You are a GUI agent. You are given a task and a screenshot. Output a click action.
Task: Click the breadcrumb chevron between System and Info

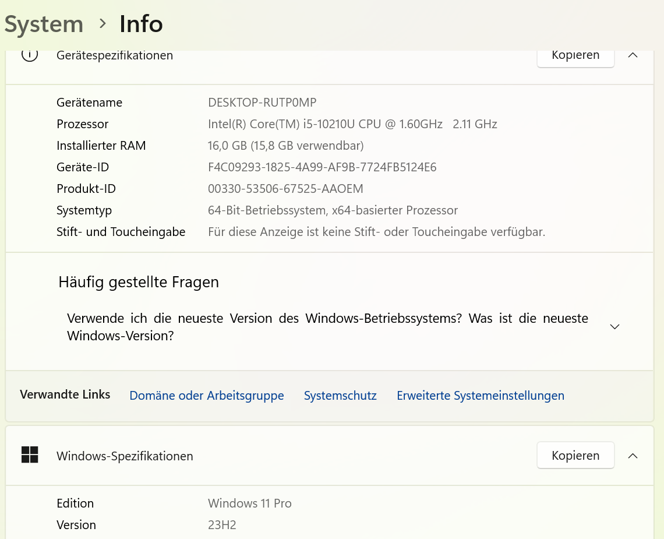102,24
